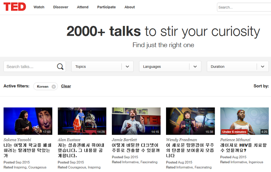Open Wendy Freedman talk thumbnail

(190, 121)
